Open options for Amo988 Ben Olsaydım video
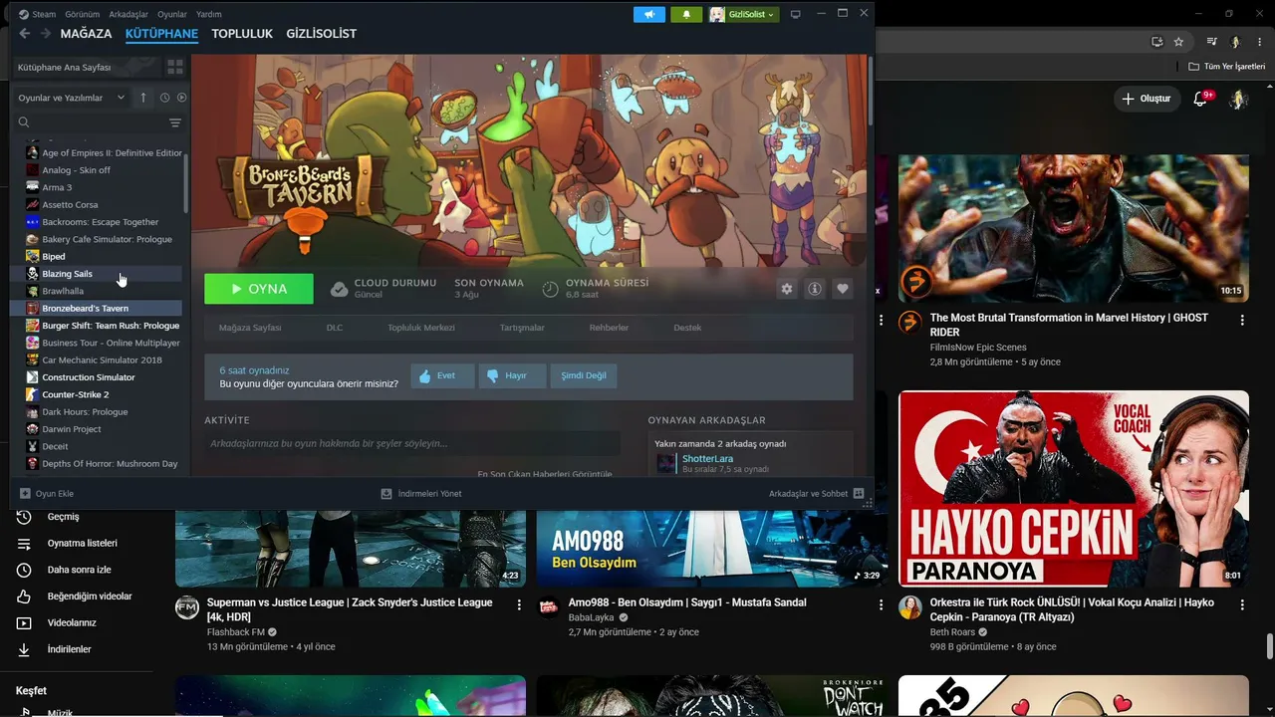The image size is (1275, 717). [x=881, y=604]
